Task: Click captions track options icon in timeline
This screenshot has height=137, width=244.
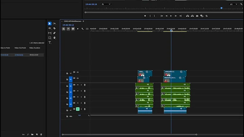Action: click(87, 29)
